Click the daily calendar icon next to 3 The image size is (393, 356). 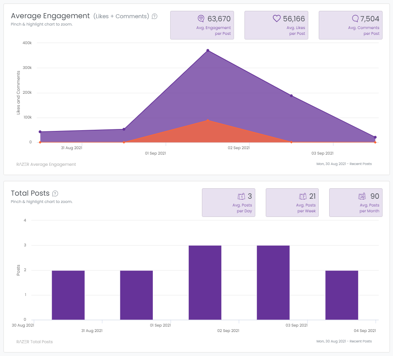click(x=241, y=196)
